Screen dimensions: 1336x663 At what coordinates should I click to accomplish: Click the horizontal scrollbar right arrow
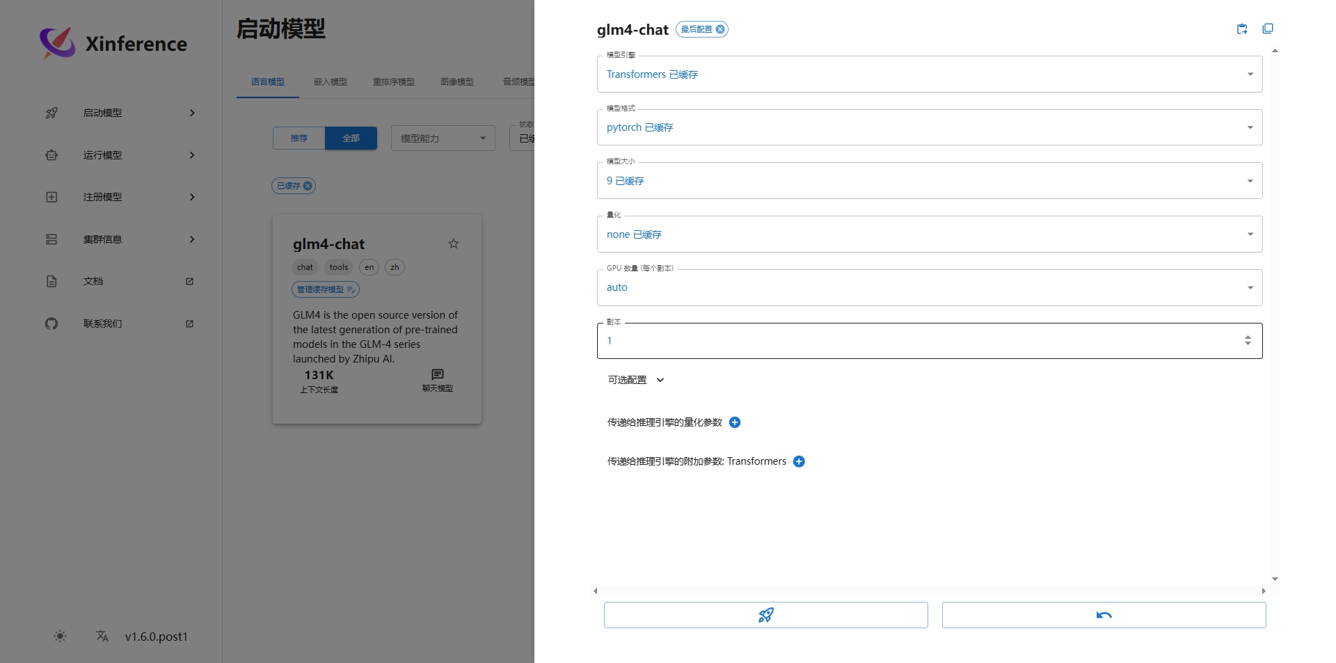click(1264, 591)
